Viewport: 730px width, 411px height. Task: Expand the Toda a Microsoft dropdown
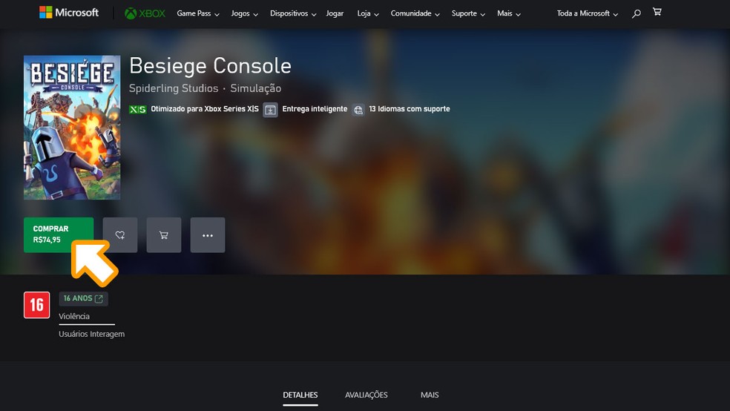pos(588,13)
